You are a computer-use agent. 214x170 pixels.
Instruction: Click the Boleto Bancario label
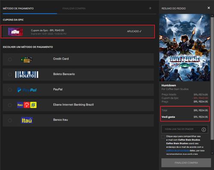pyautogui.click(x=64, y=74)
